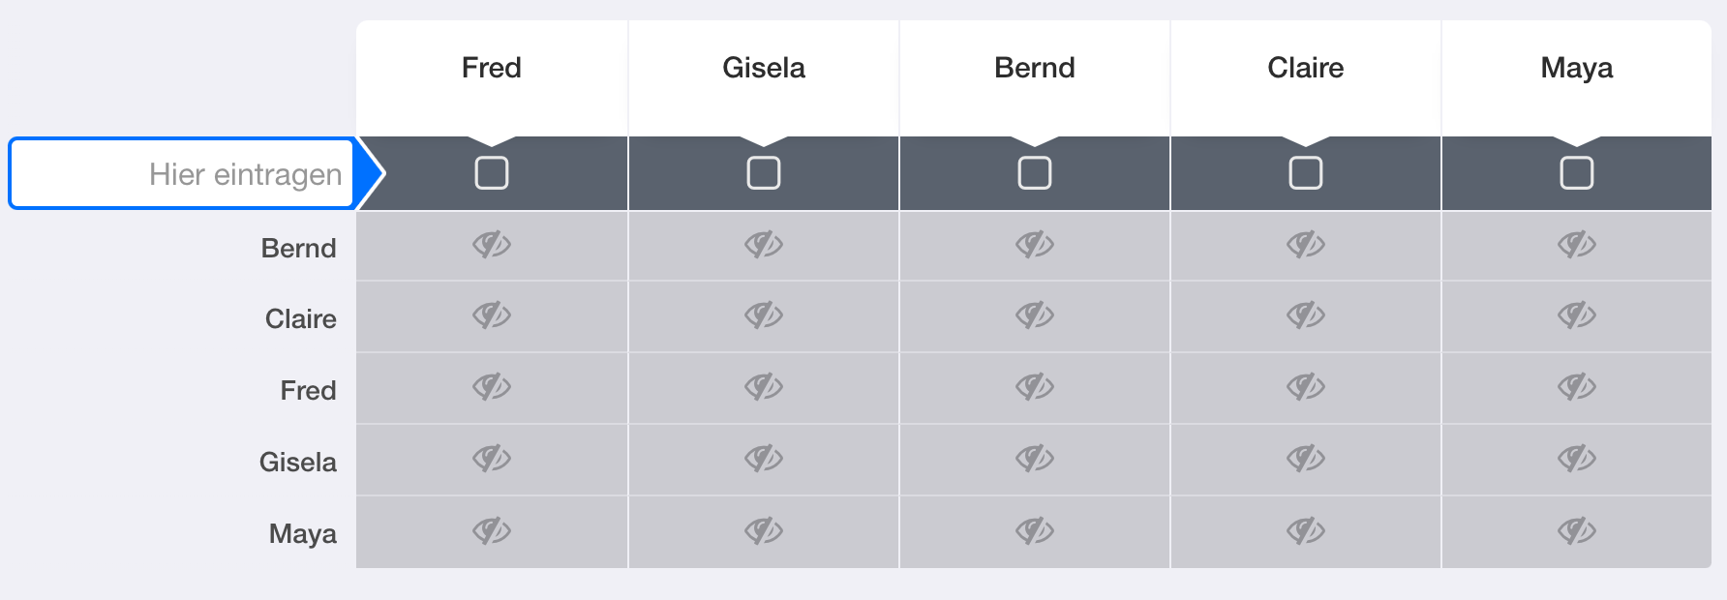This screenshot has height=600, width=1727.
Task: Select the Claire column header
Action: click(1305, 68)
